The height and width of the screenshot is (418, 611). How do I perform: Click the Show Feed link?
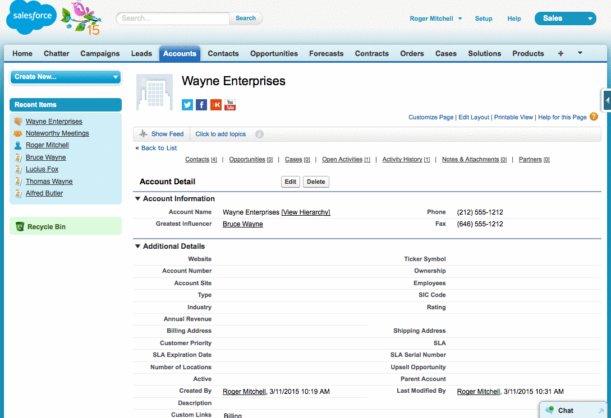[168, 134]
